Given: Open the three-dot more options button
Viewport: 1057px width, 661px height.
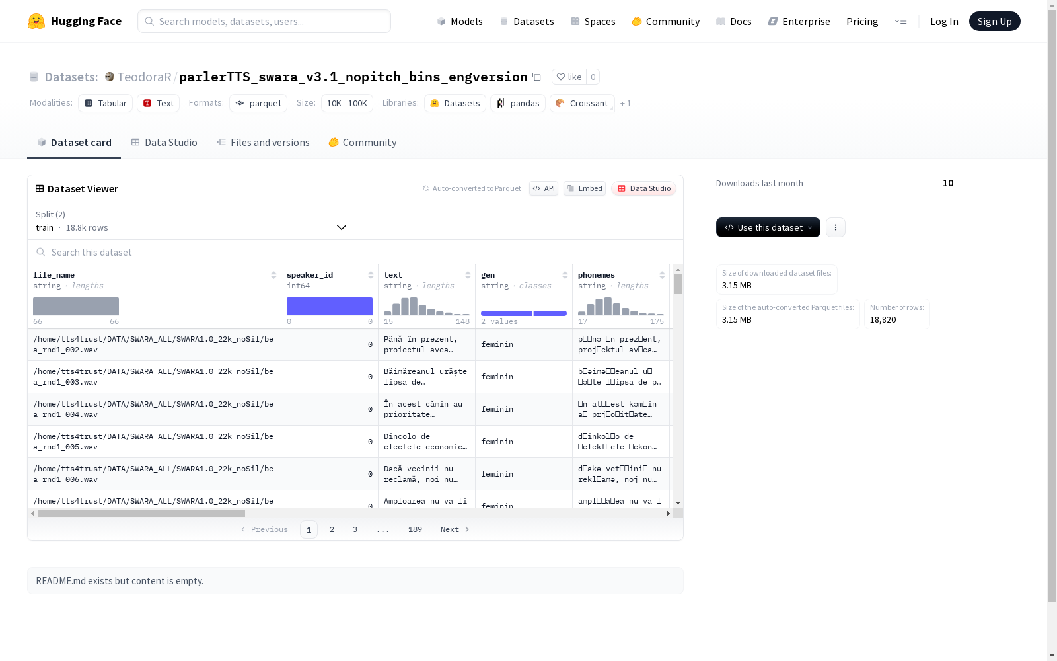Looking at the screenshot, I should [x=836, y=227].
